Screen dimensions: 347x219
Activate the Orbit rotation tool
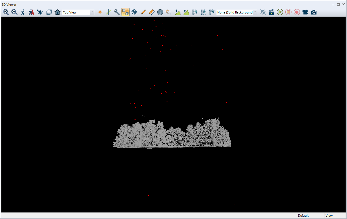(x=134, y=12)
